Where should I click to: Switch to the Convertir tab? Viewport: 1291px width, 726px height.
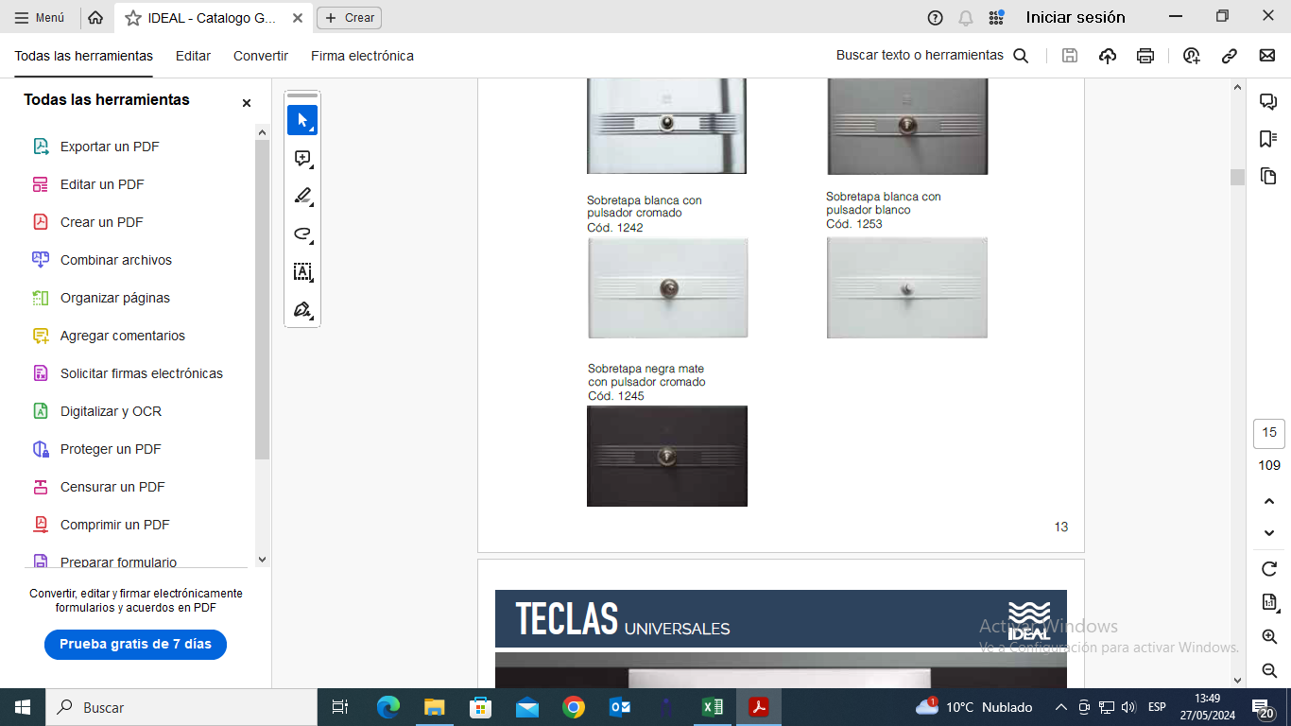coord(261,56)
